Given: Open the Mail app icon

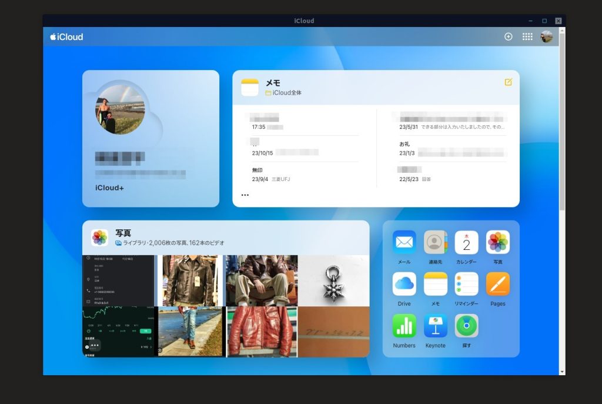Looking at the screenshot, I should pos(404,242).
